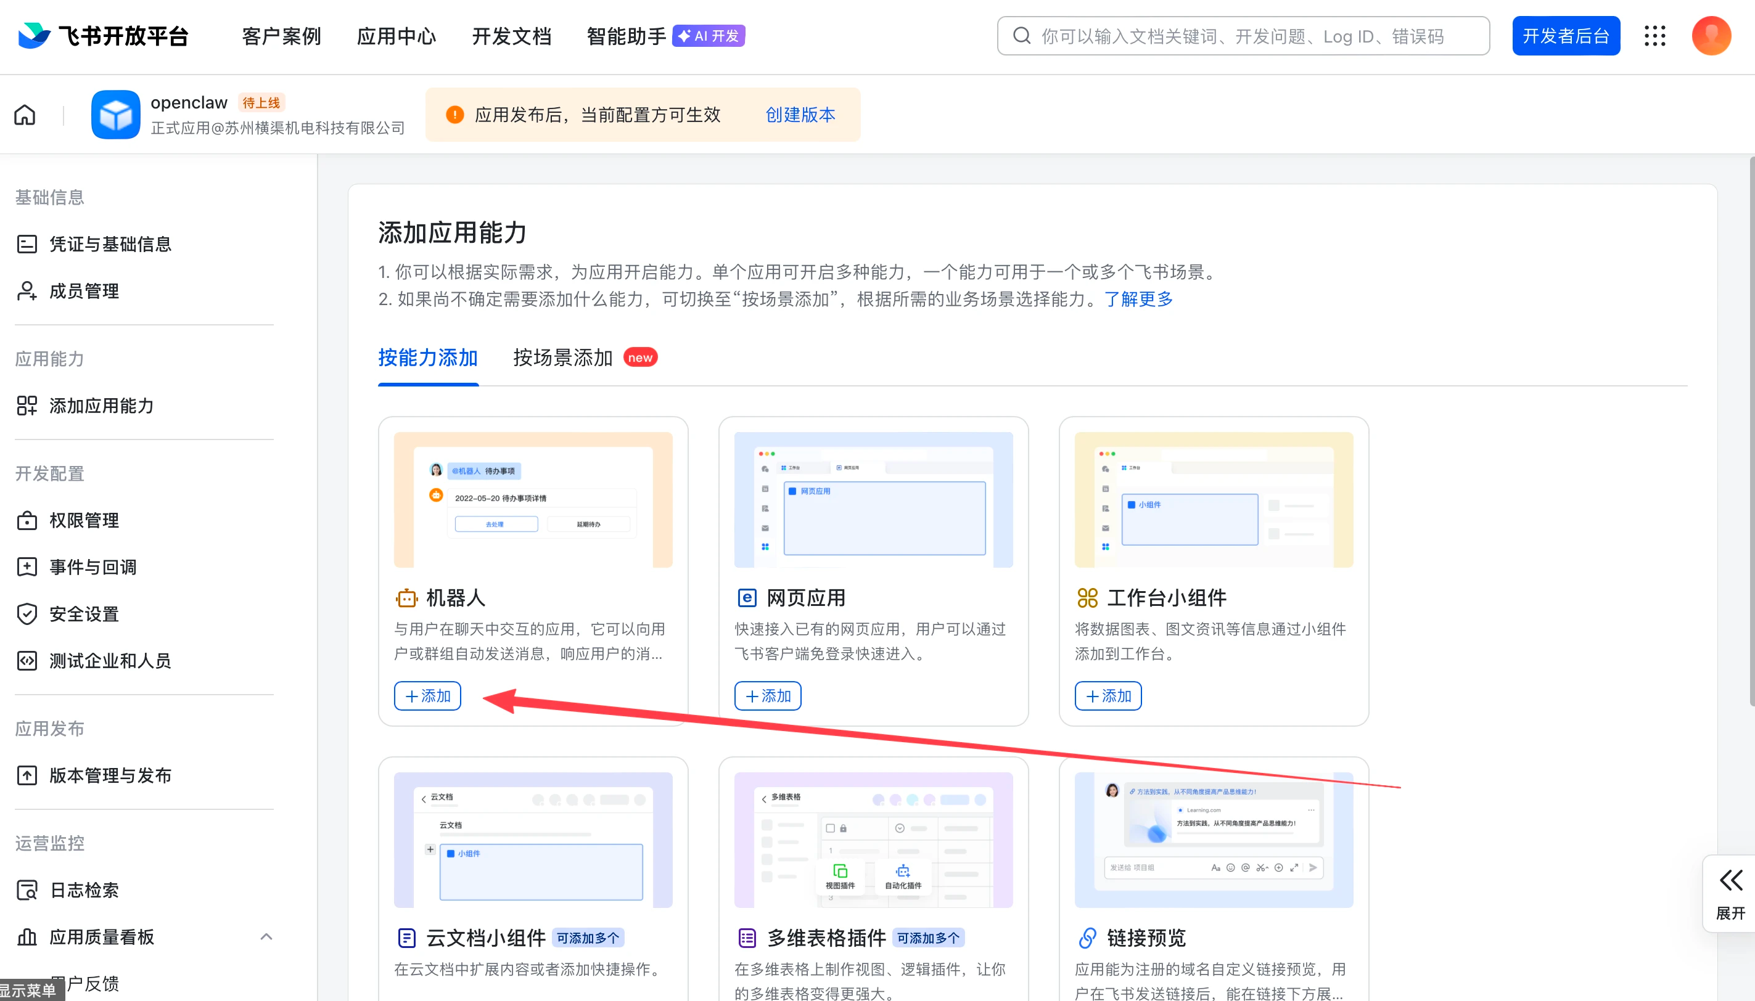Viewport: 1755px width, 1001px height.
Task: Click the document search input field
Action: tap(1242, 36)
